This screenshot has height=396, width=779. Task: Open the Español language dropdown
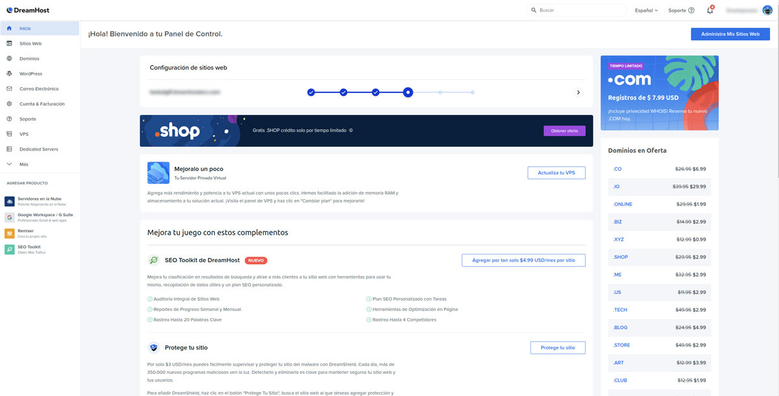pyautogui.click(x=646, y=10)
